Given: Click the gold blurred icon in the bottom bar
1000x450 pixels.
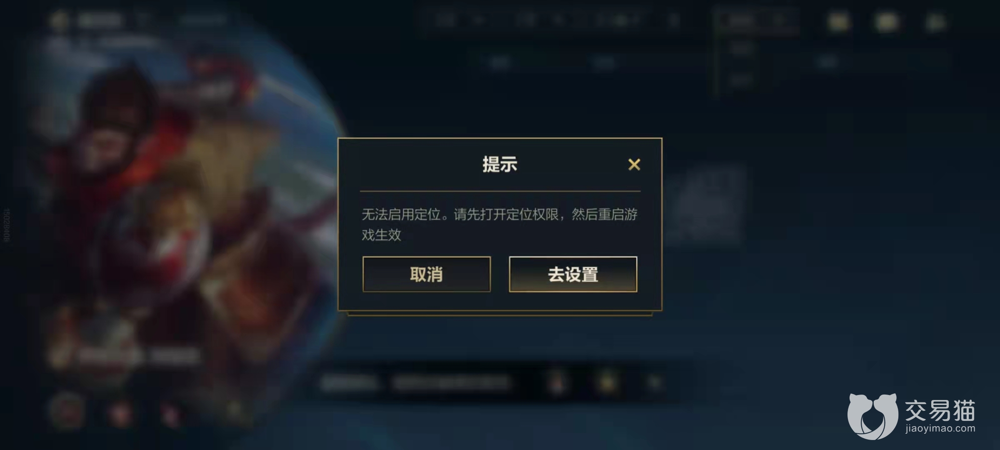Looking at the screenshot, I should tap(607, 382).
